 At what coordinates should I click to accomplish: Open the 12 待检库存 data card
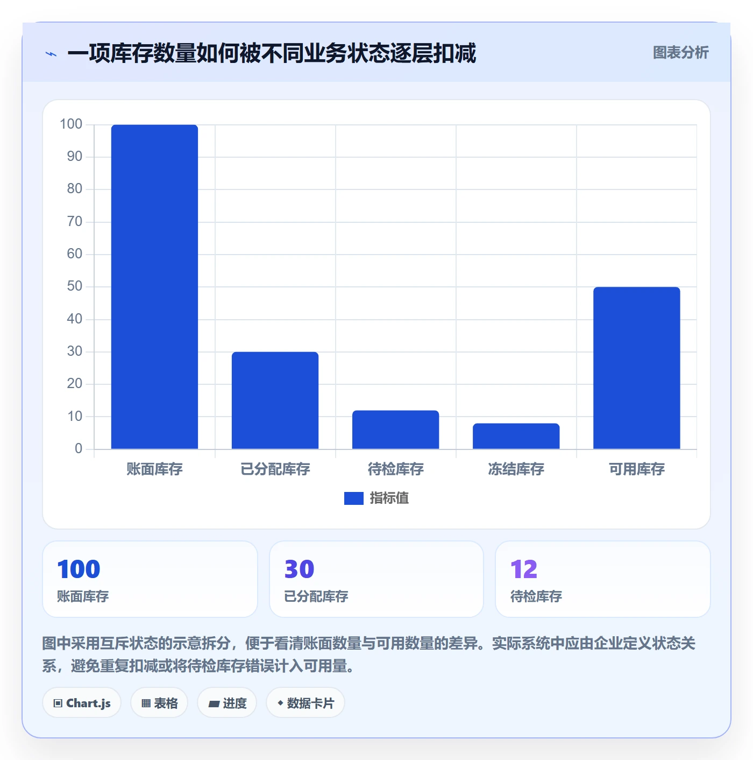[603, 579]
